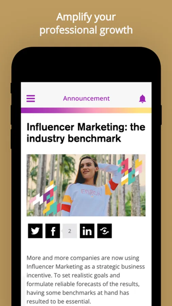Image resolution: width=172 pixels, height=306 pixels.
Task: Tap the Announcement header title
Action: pos(86,98)
